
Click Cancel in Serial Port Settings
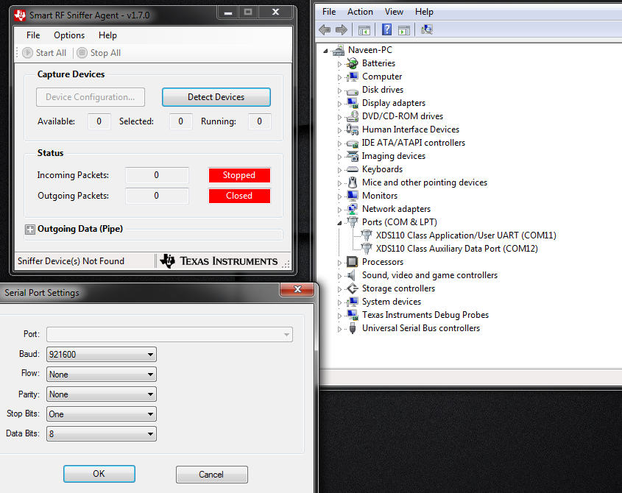click(212, 475)
